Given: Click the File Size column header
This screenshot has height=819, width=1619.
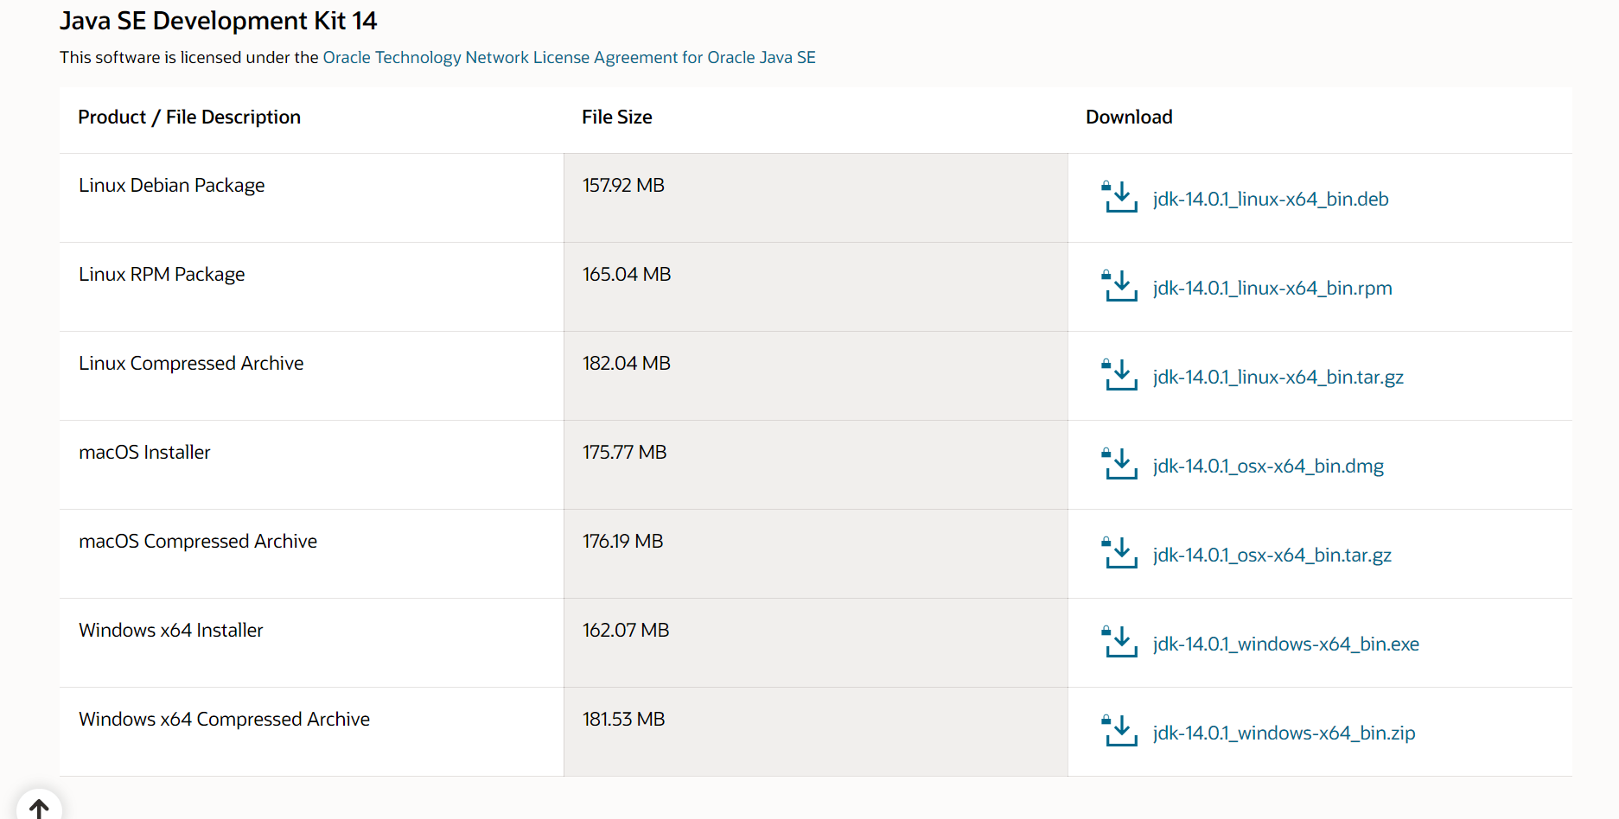Looking at the screenshot, I should pyautogui.click(x=616, y=117).
